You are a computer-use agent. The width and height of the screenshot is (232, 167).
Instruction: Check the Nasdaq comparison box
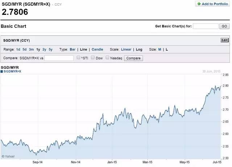[107, 58]
